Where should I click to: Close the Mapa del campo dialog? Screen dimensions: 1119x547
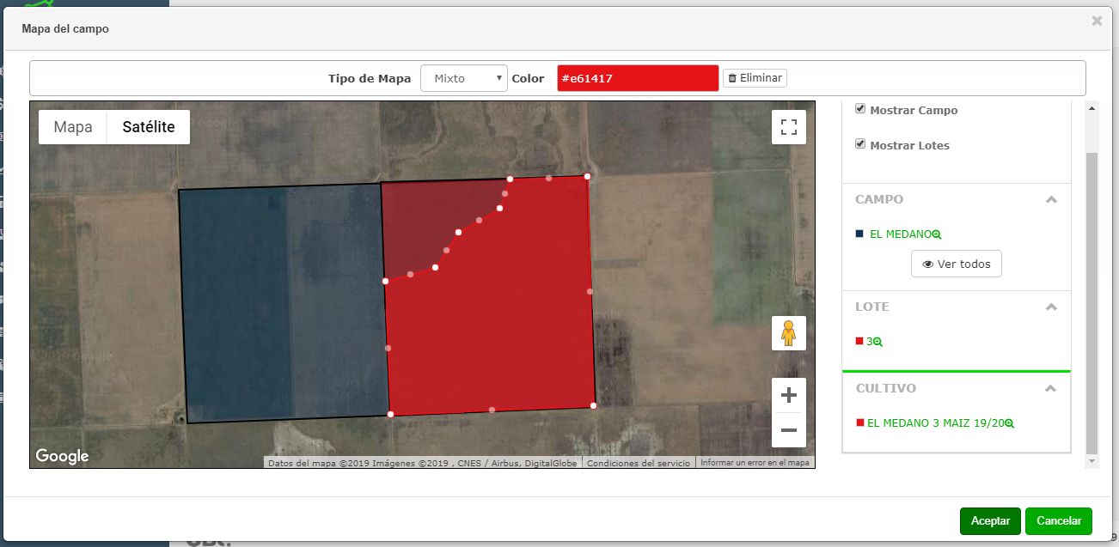tap(1097, 21)
